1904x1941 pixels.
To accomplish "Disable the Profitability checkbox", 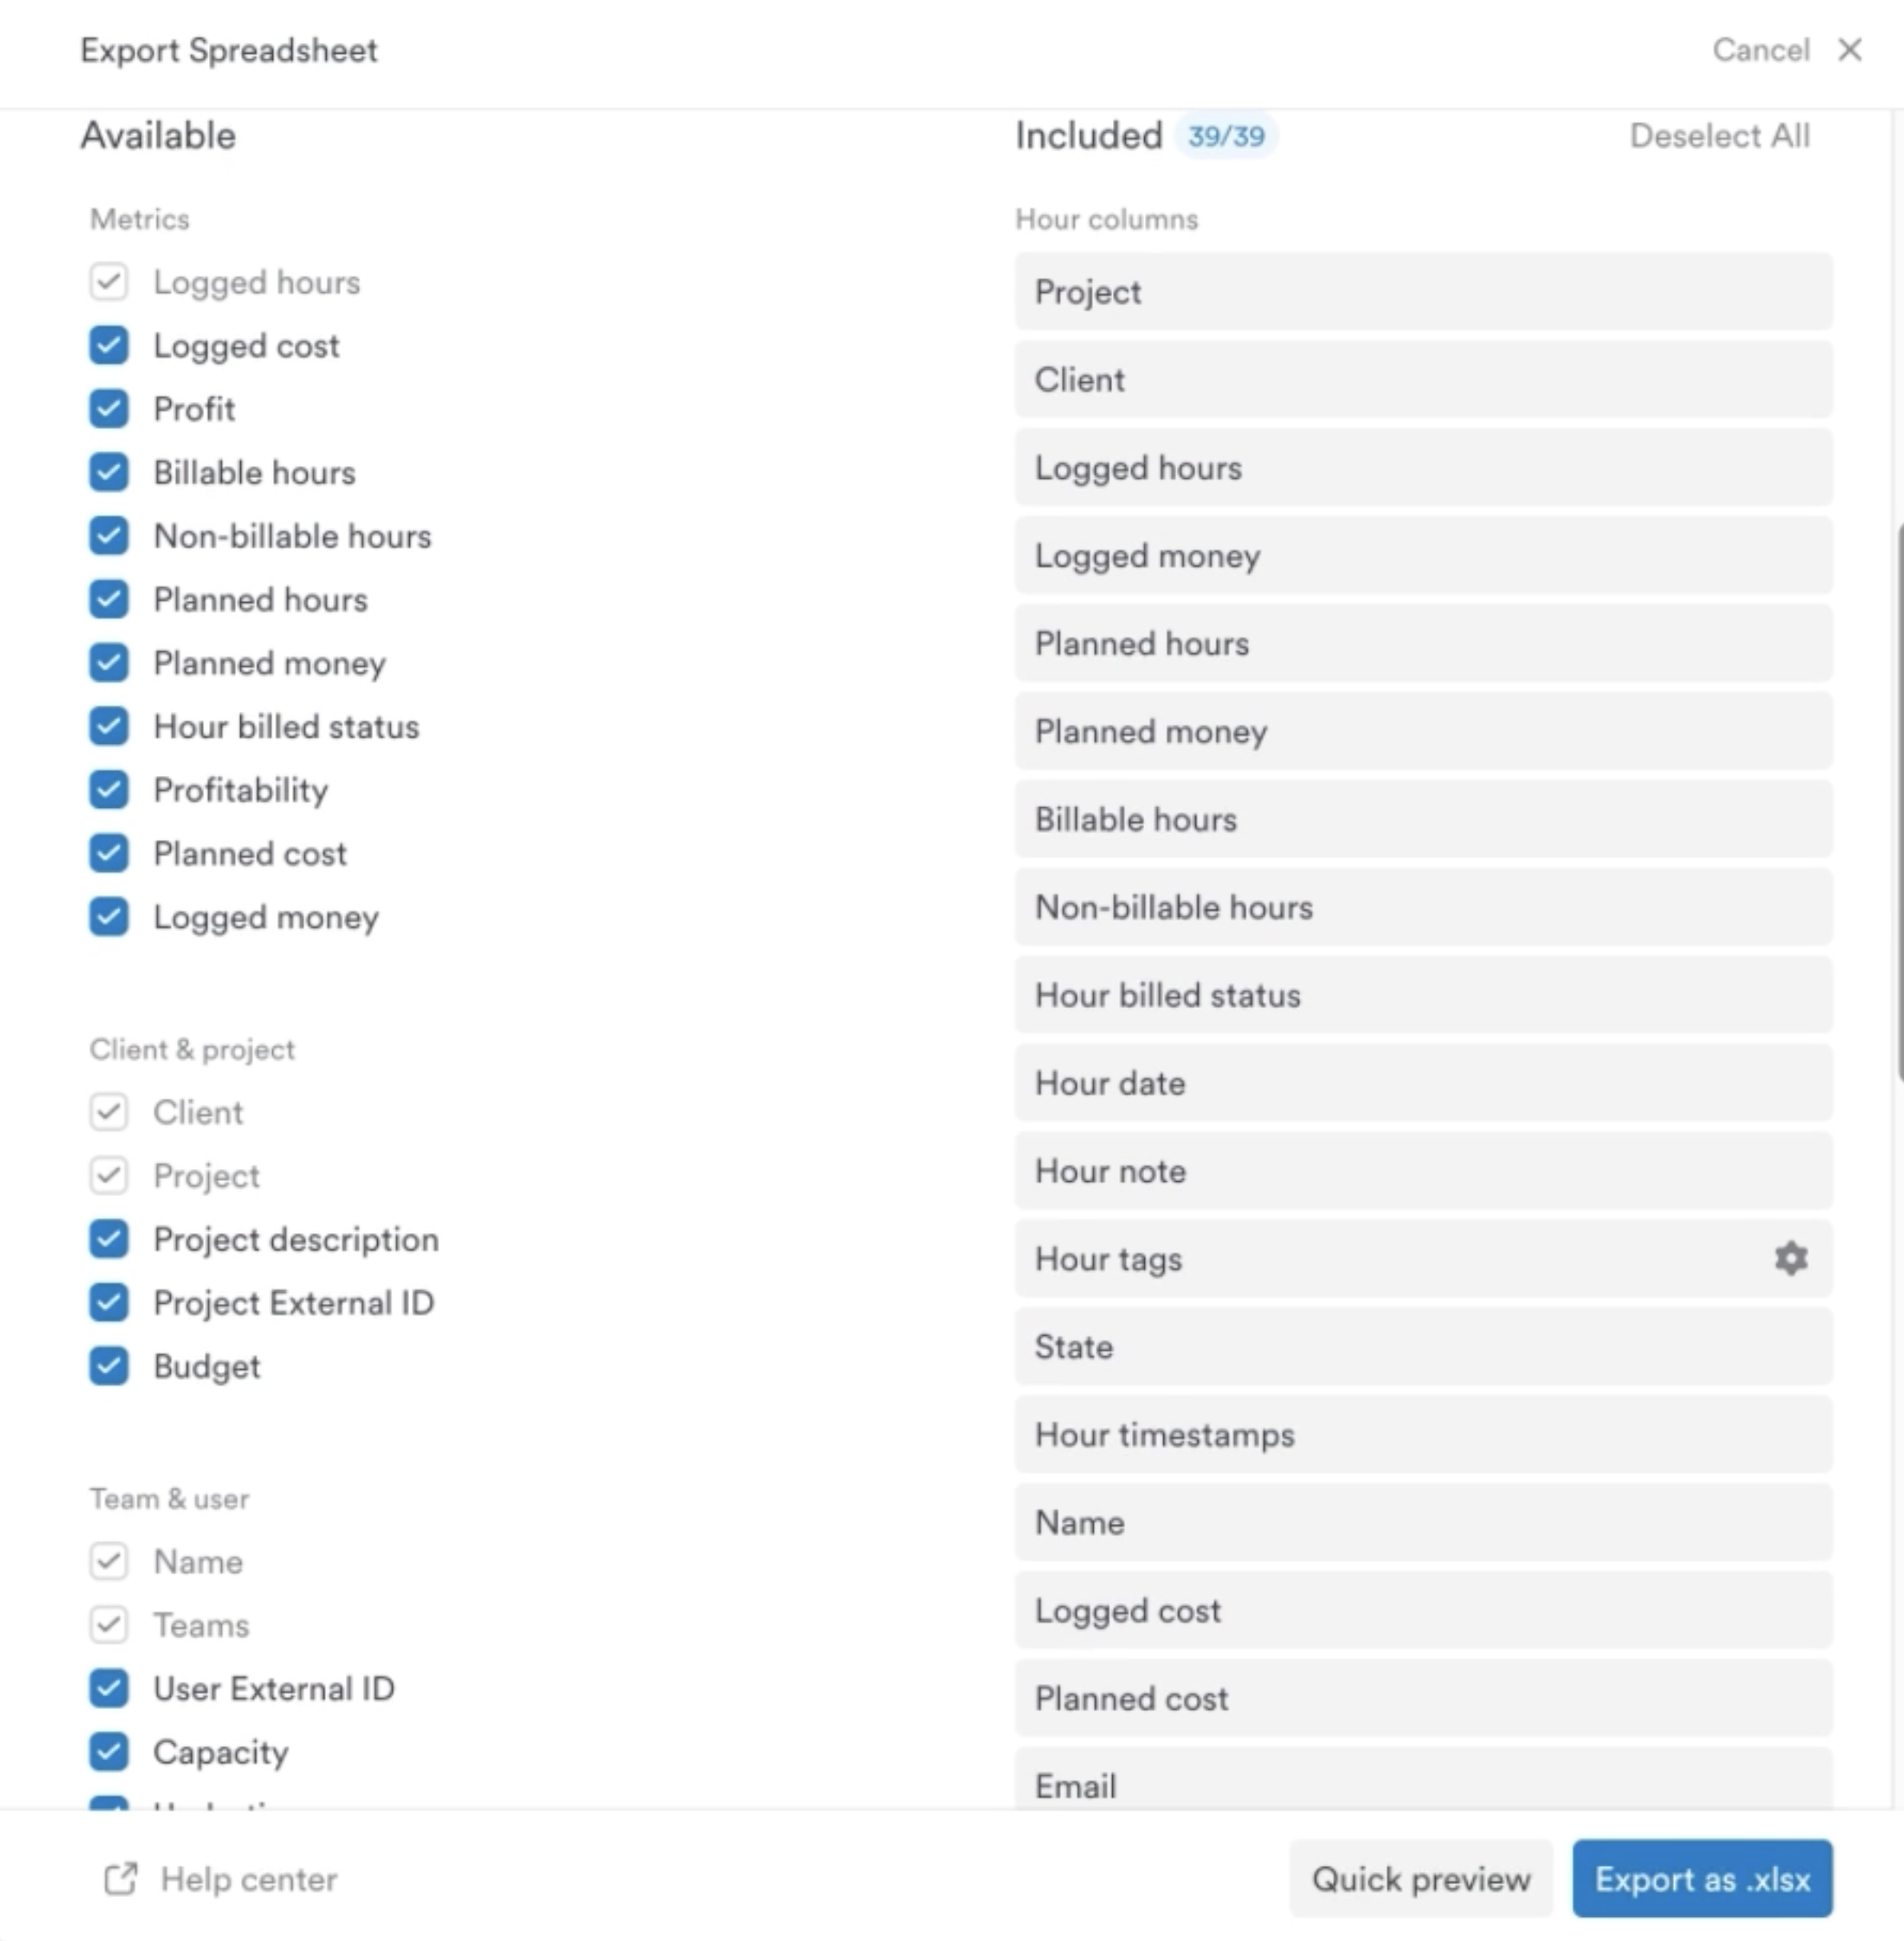I will [x=109, y=790].
